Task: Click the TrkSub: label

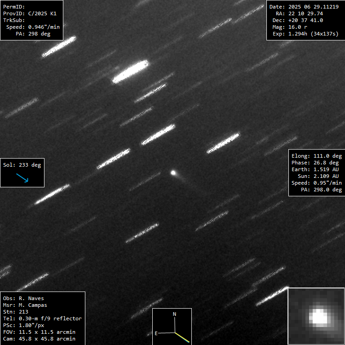Action: pos(14,20)
